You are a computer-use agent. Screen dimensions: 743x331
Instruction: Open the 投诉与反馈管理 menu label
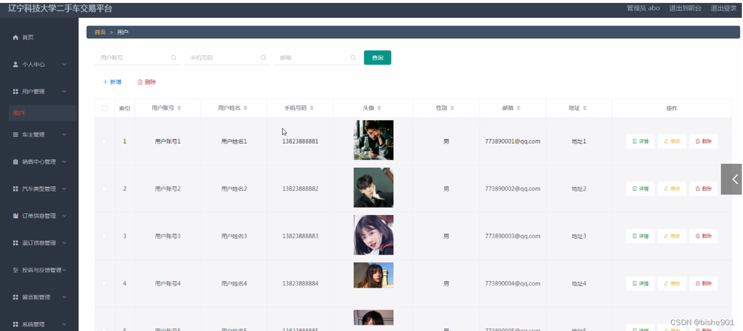tap(42, 270)
